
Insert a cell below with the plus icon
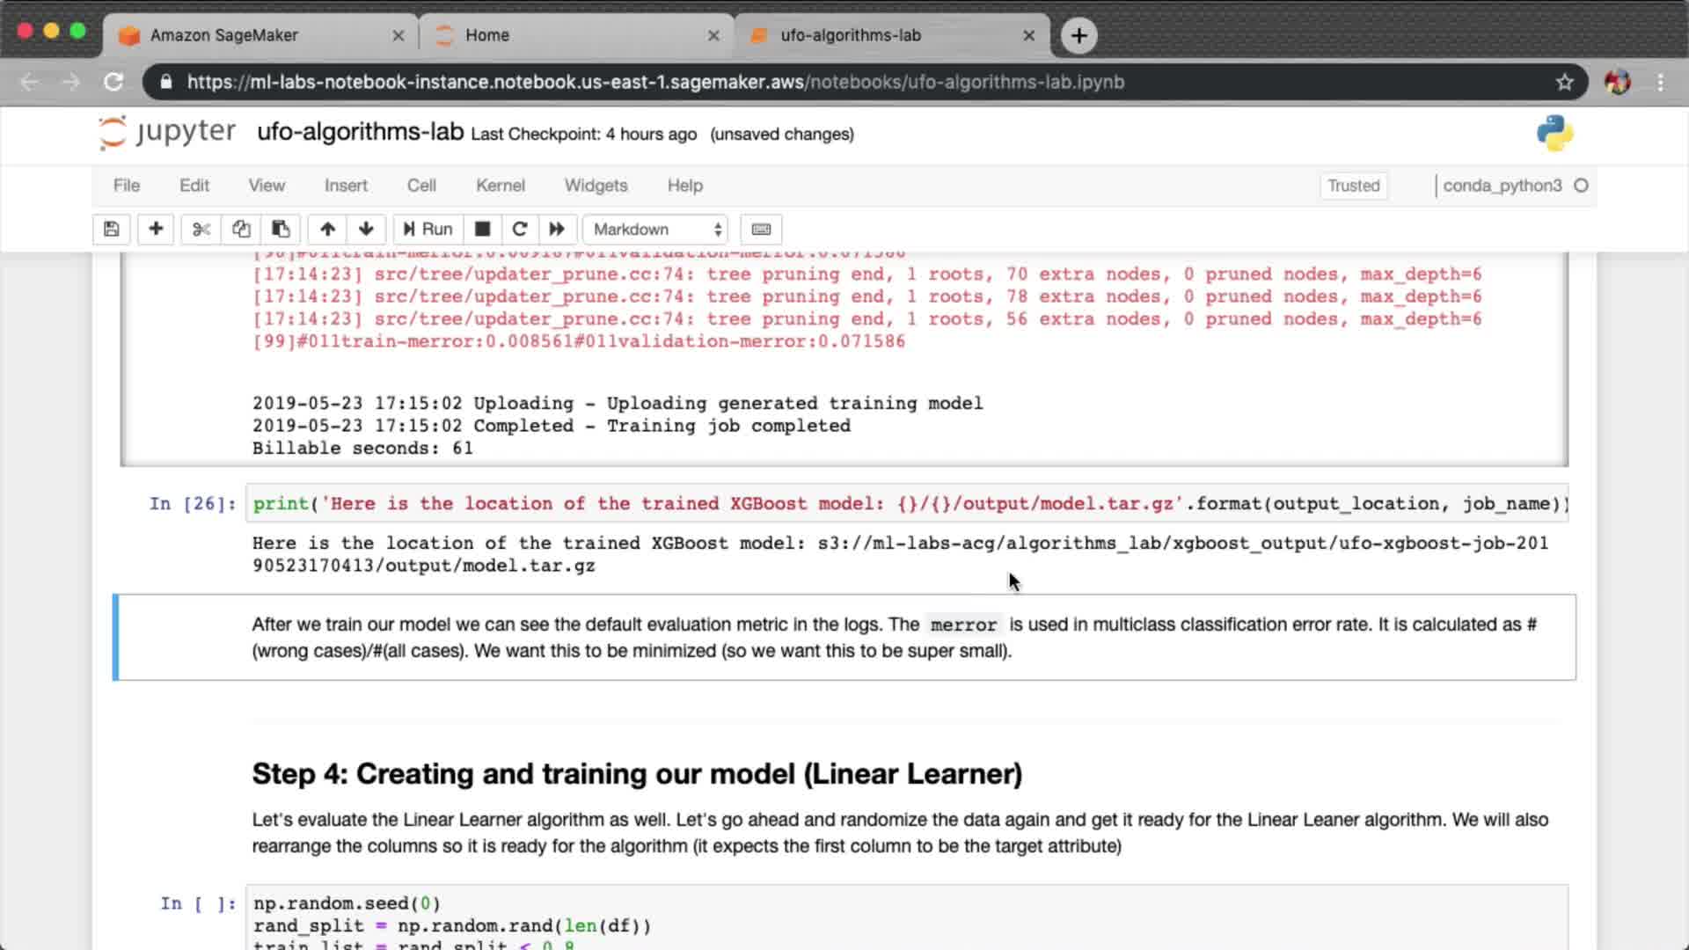pyautogui.click(x=156, y=230)
